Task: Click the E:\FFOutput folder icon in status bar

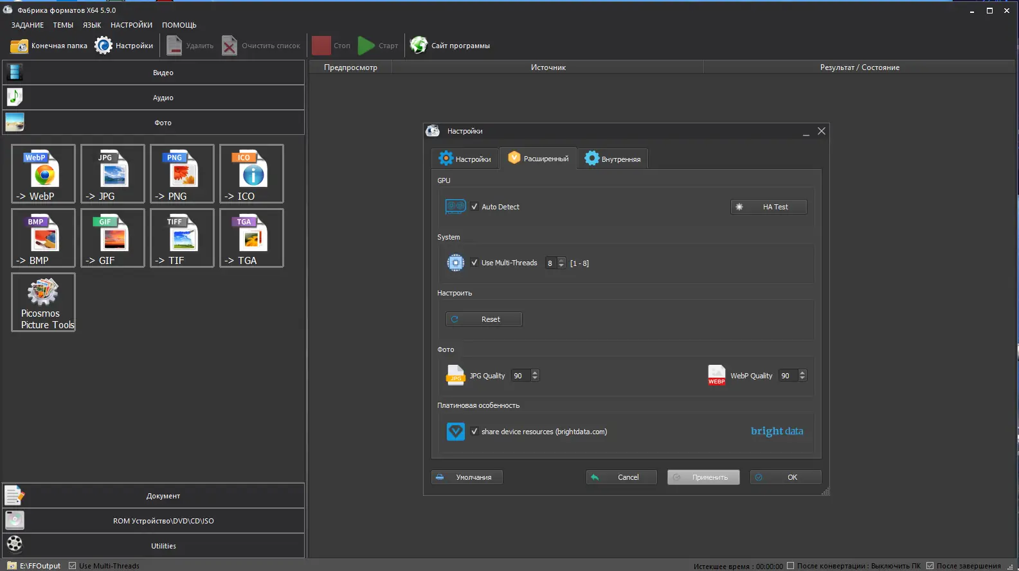Action: (12, 566)
